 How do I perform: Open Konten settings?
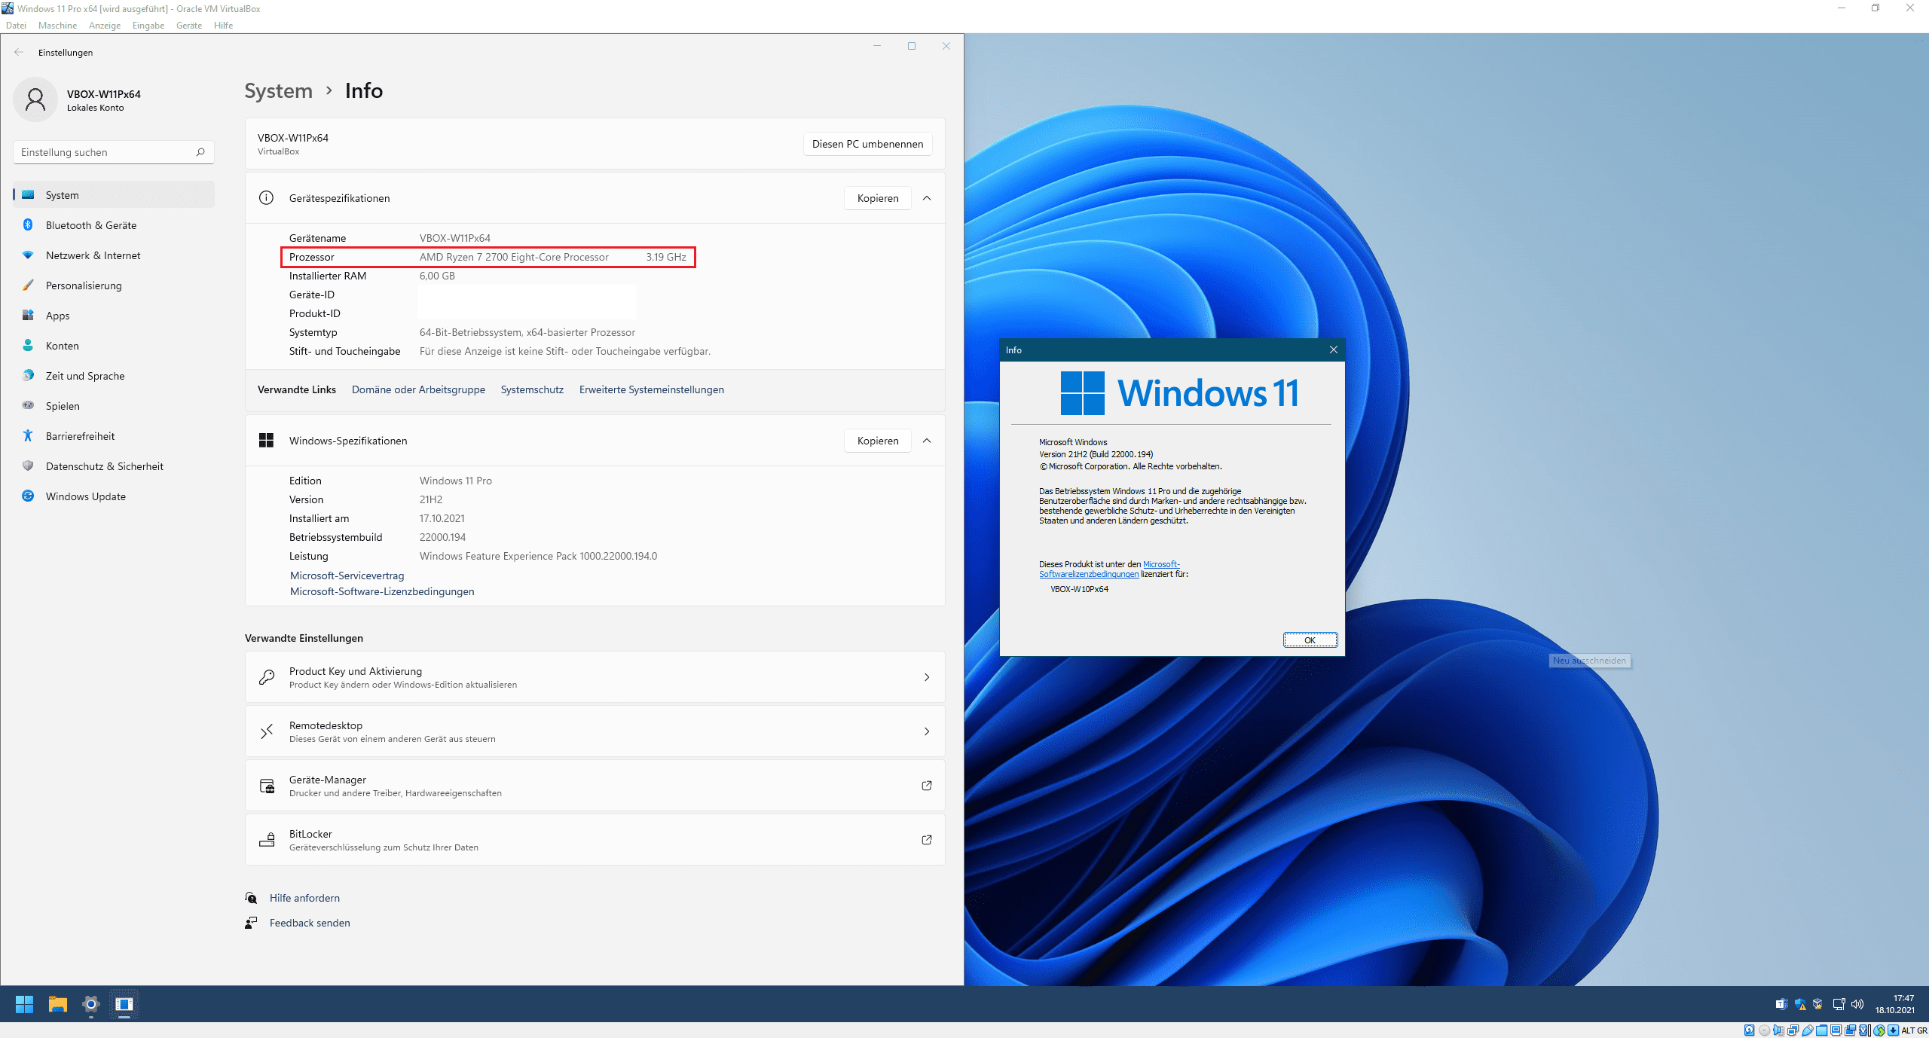click(x=114, y=346)
